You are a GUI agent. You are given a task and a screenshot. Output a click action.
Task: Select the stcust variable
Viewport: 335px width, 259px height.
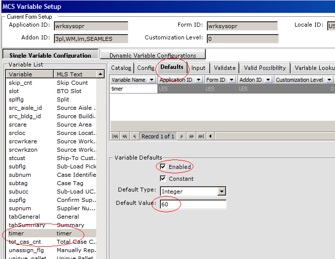point(51,158)
